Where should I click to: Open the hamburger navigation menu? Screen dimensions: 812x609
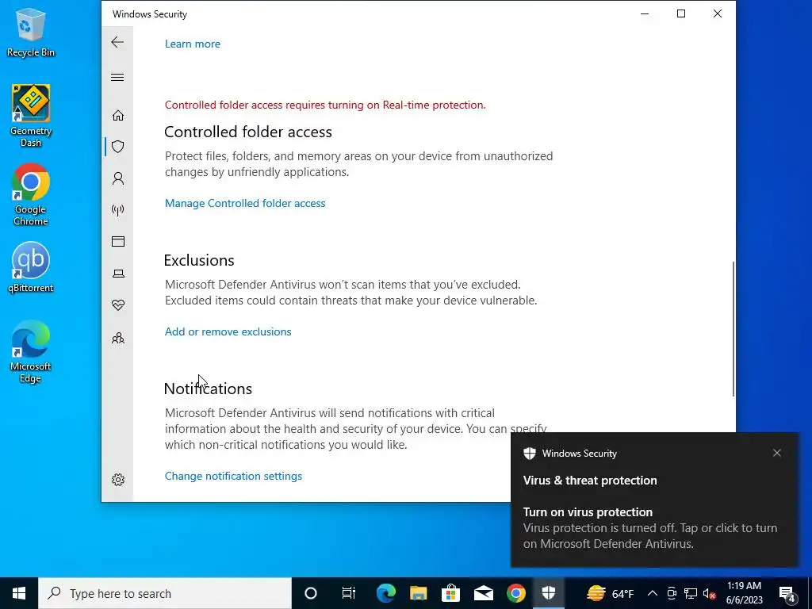tap(117, 77)
